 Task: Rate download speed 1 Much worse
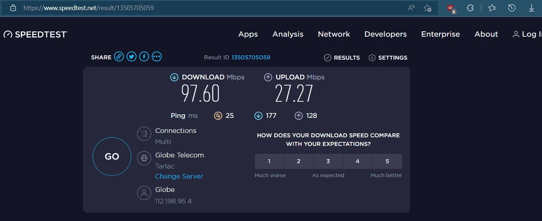(x=269, y=161)
